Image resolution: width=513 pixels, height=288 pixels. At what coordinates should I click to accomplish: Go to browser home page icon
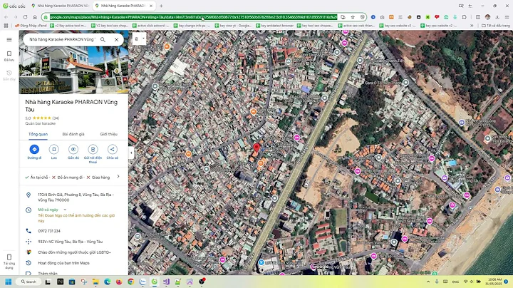click(x=35, y=17)
